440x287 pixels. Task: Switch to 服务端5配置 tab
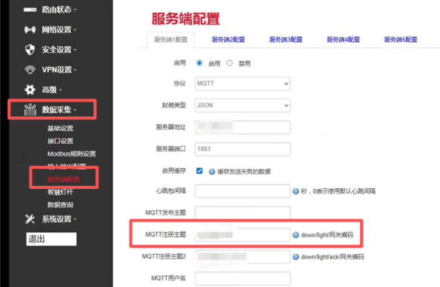(x=401, y=40)
